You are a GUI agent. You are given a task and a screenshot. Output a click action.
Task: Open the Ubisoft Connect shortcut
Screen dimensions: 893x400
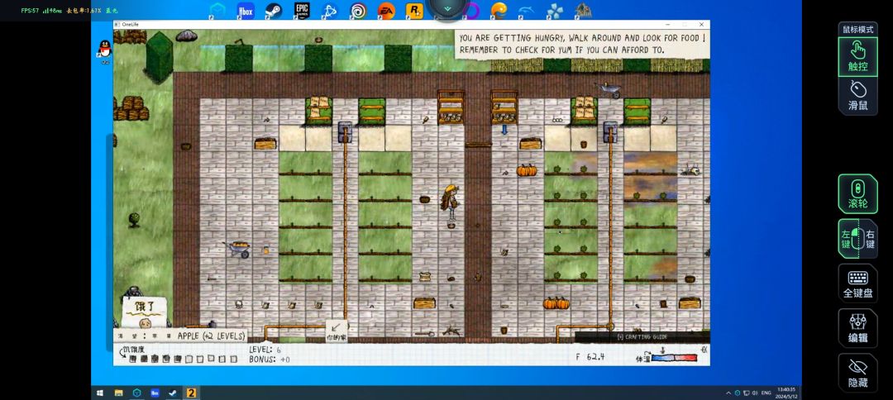tap(358, 11)
